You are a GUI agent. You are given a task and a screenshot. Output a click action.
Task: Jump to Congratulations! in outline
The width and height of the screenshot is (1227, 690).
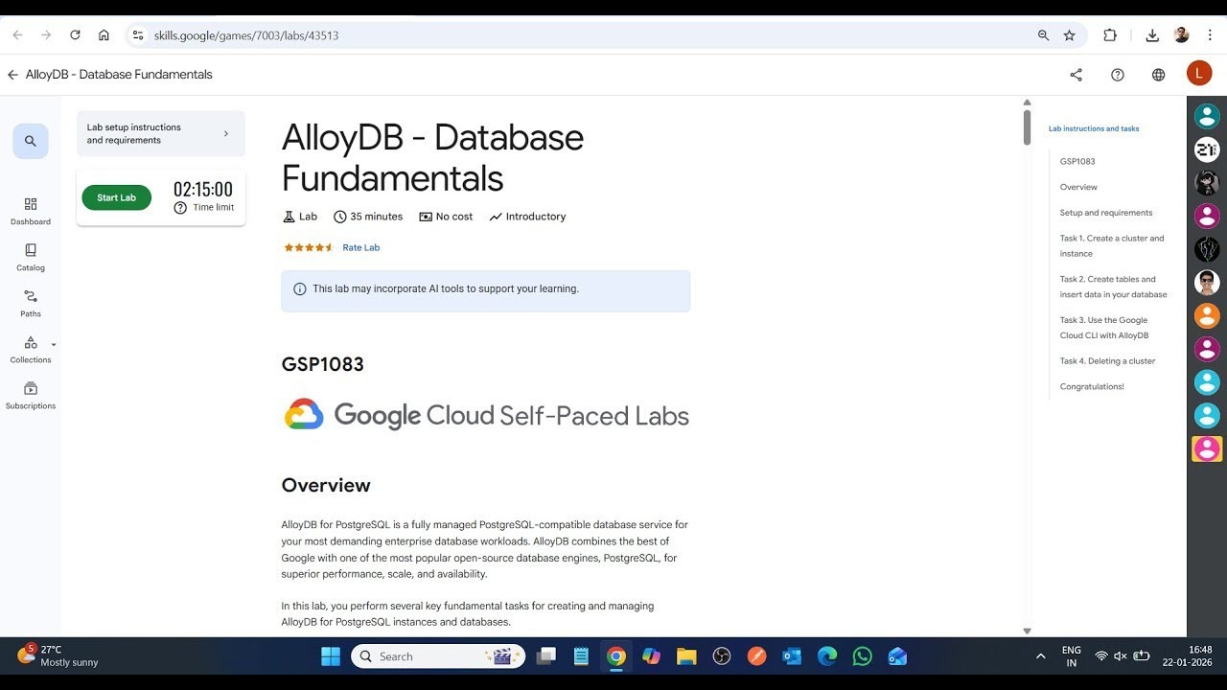pyautogui.click(x=1092, y=386)
